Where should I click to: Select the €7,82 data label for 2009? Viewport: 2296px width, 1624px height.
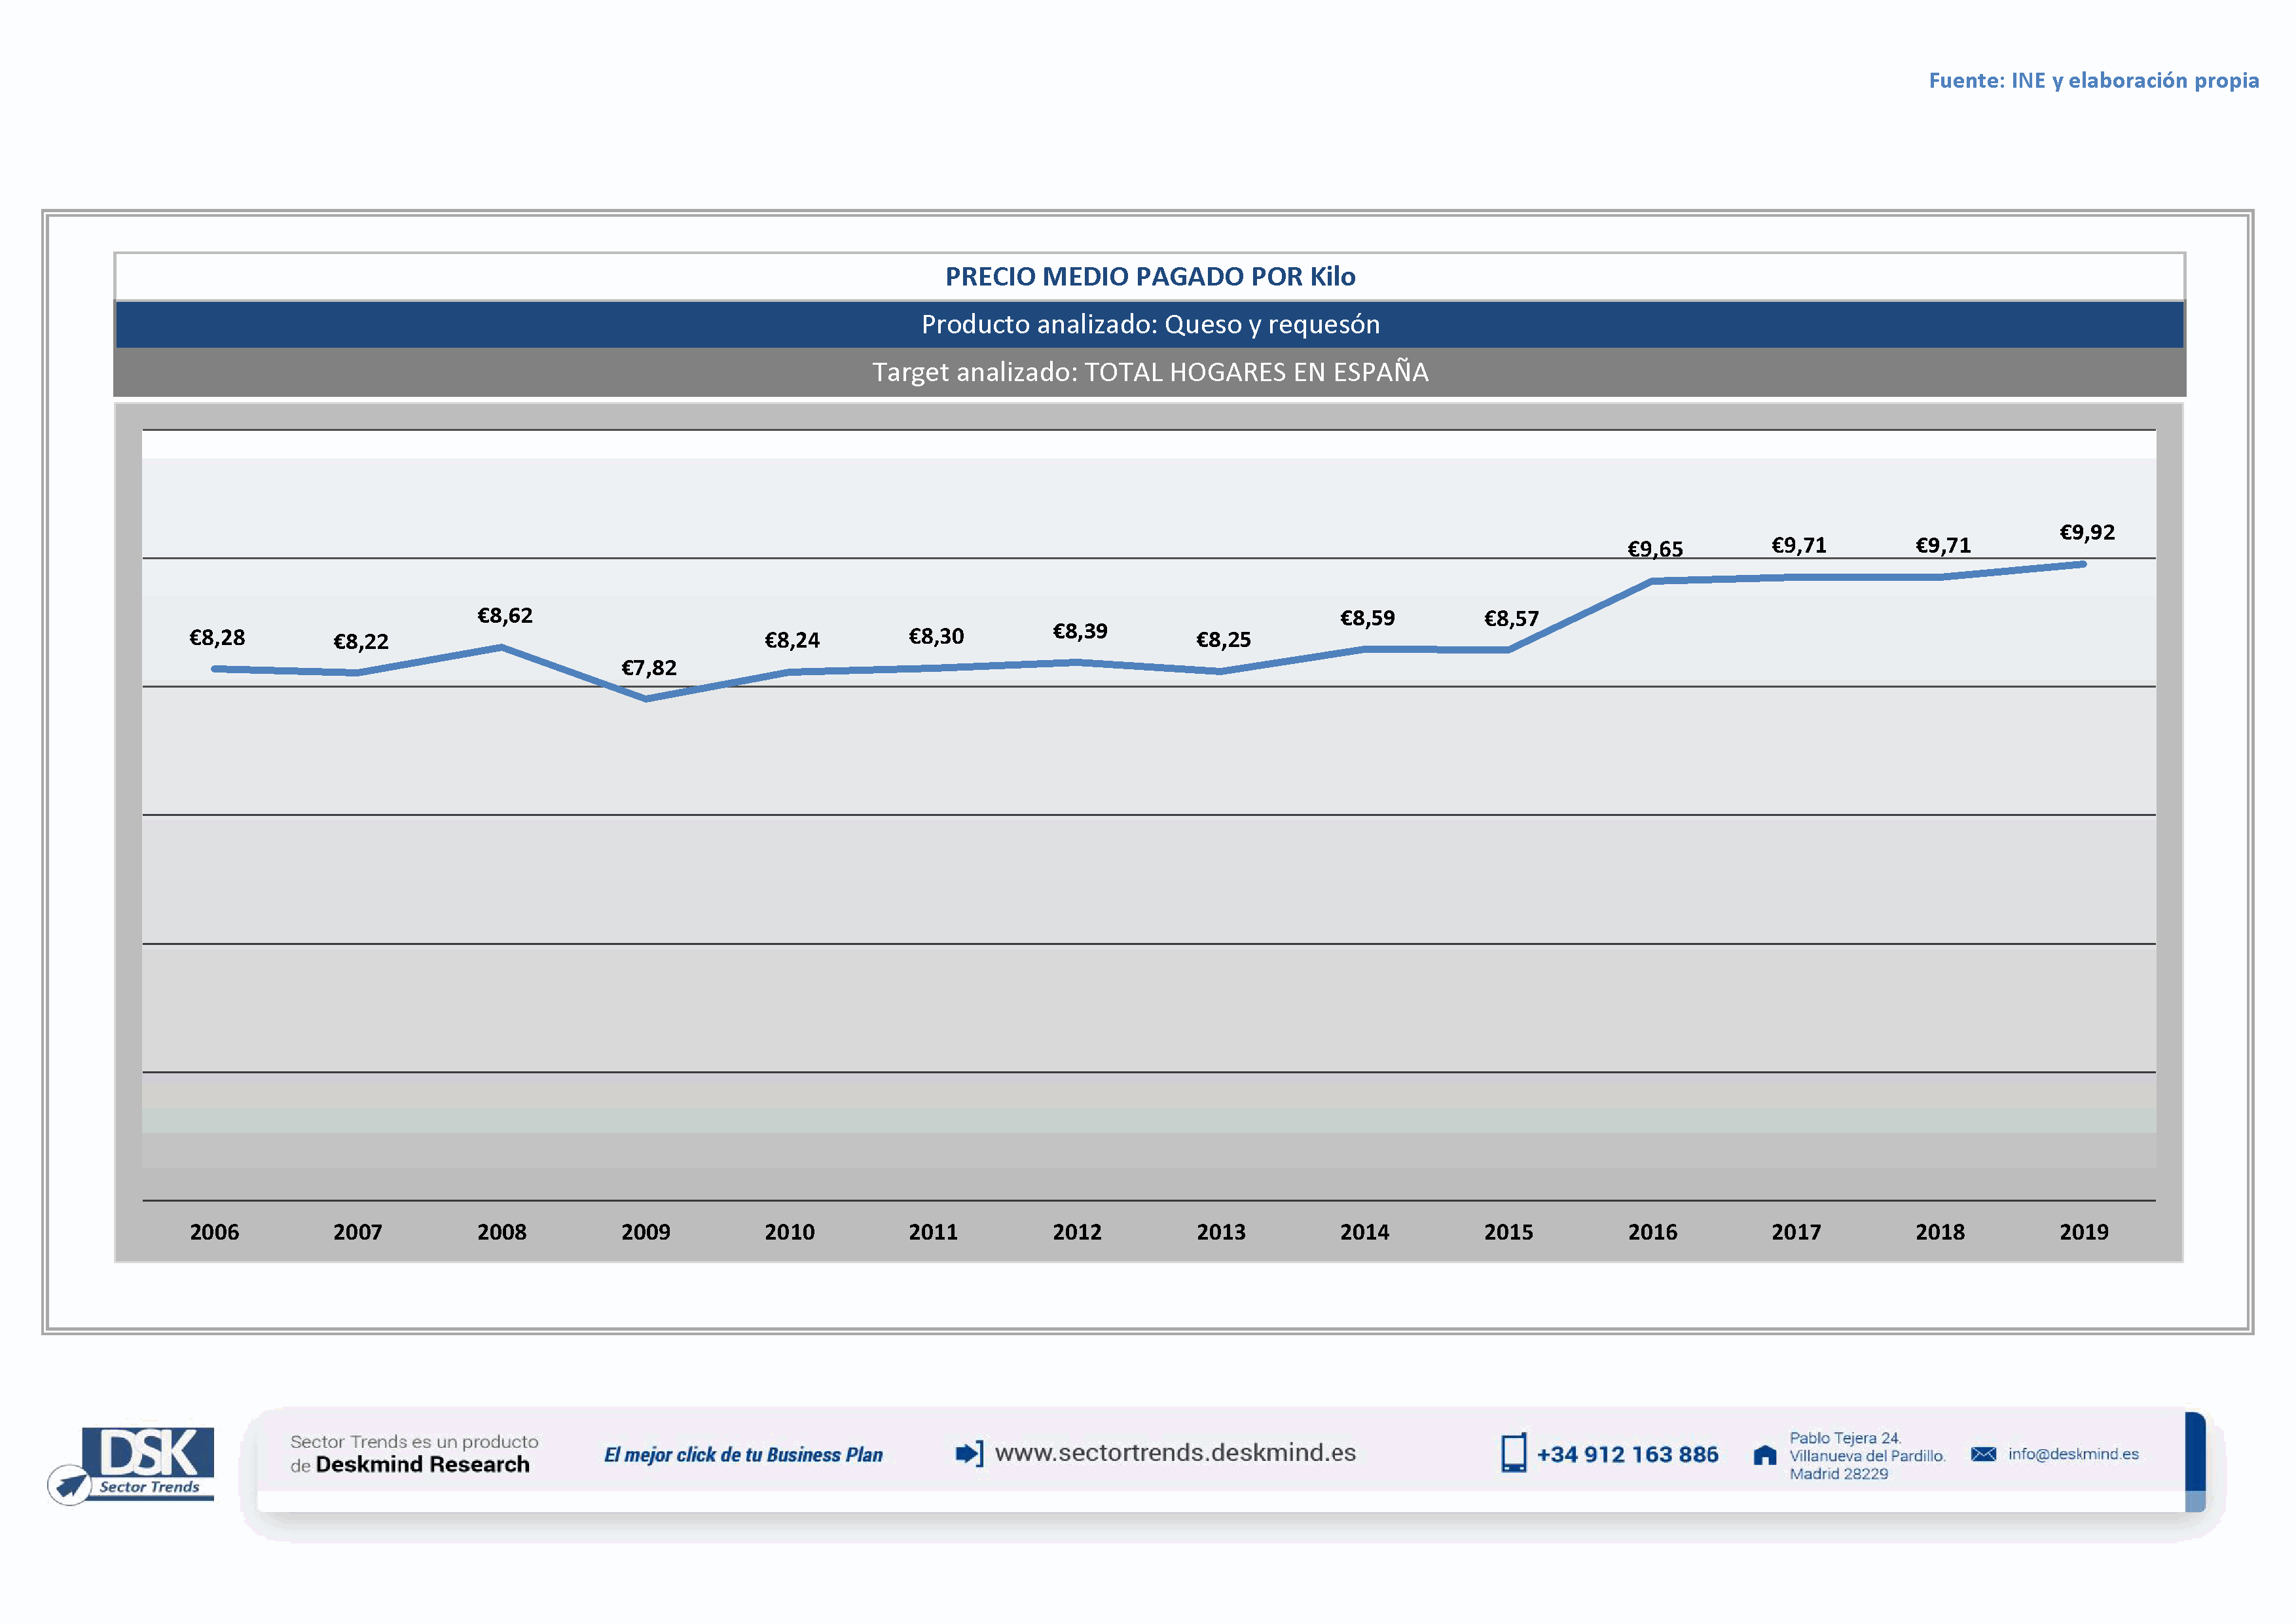(649, 668)
